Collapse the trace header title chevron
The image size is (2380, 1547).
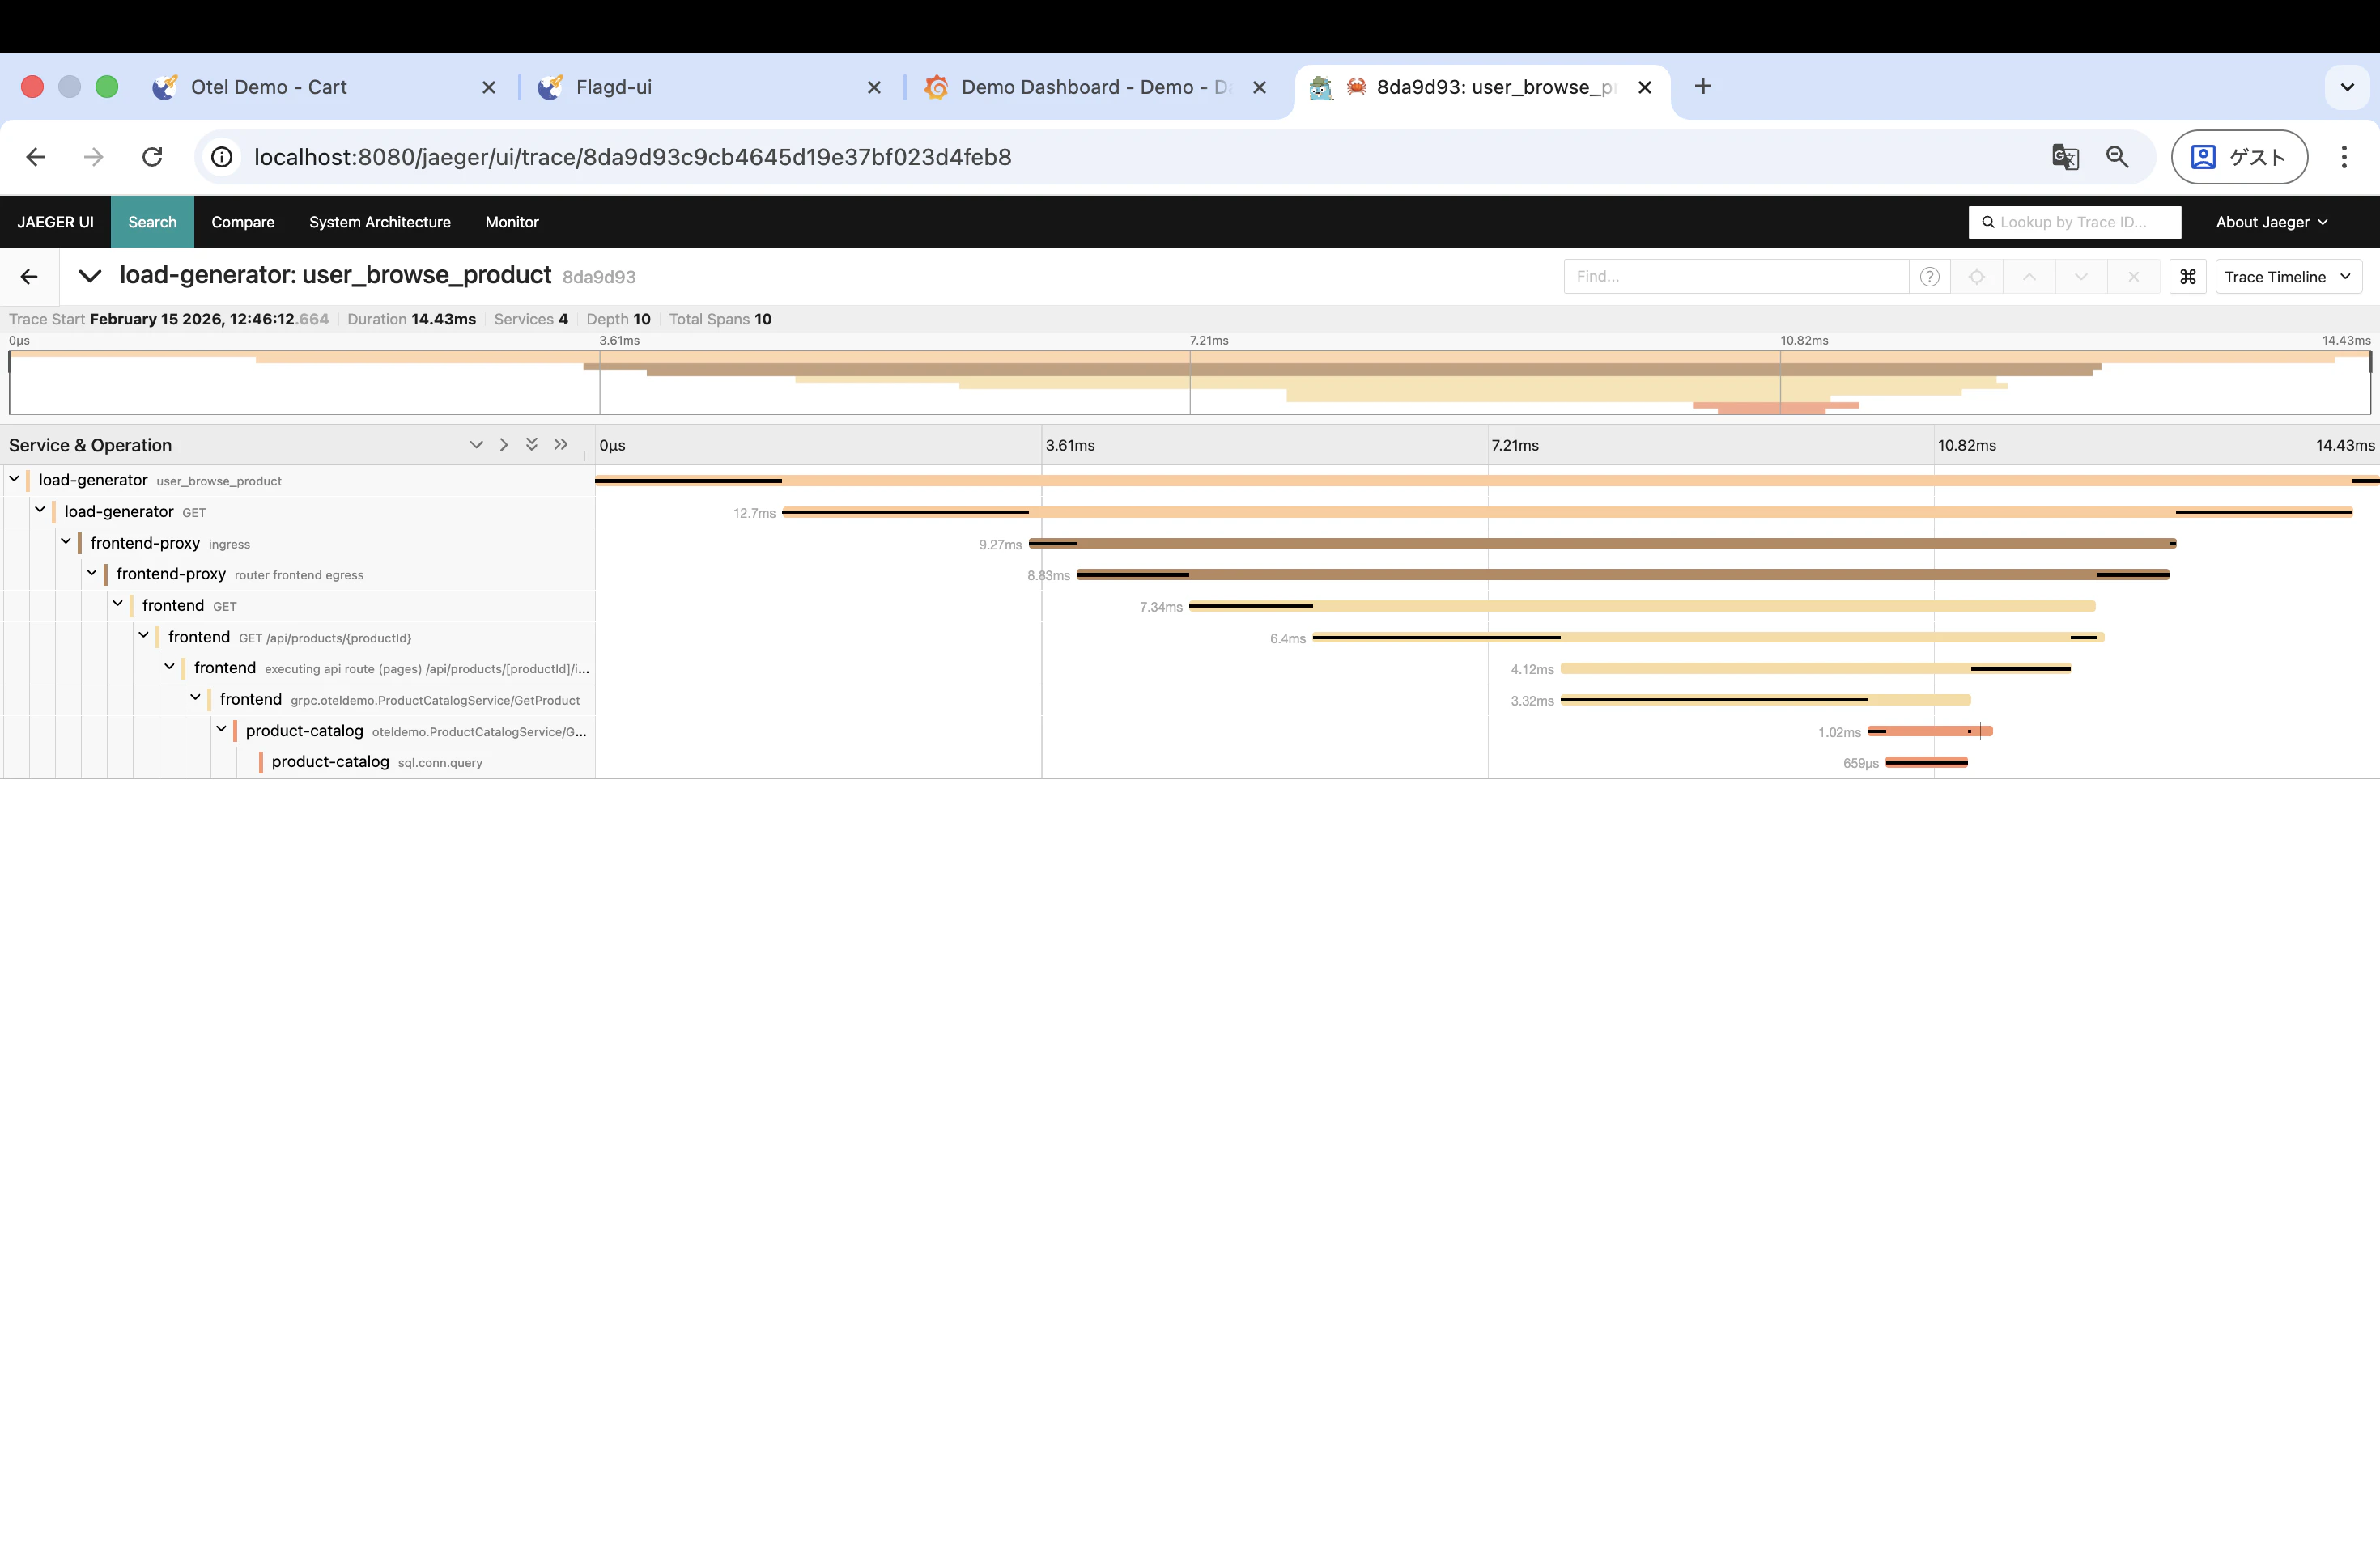[90, 276]
